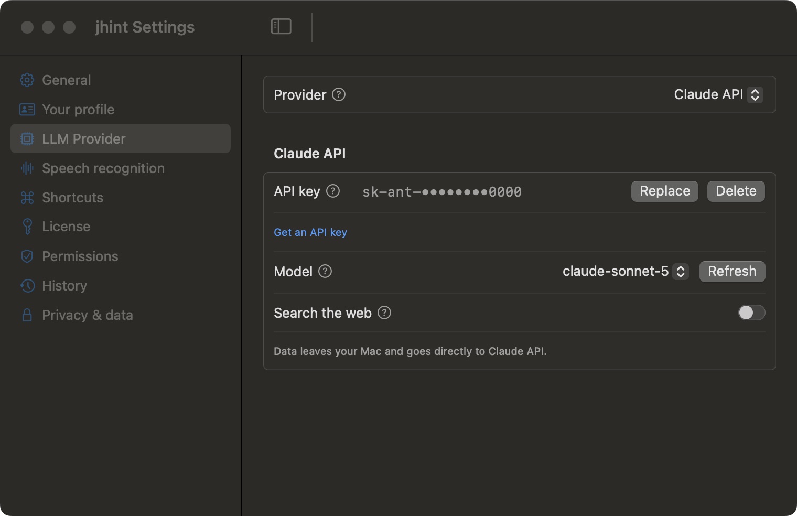The image size is (797, 516).
Task: Open Speech recognition settings
Action: tap(121, 168)
